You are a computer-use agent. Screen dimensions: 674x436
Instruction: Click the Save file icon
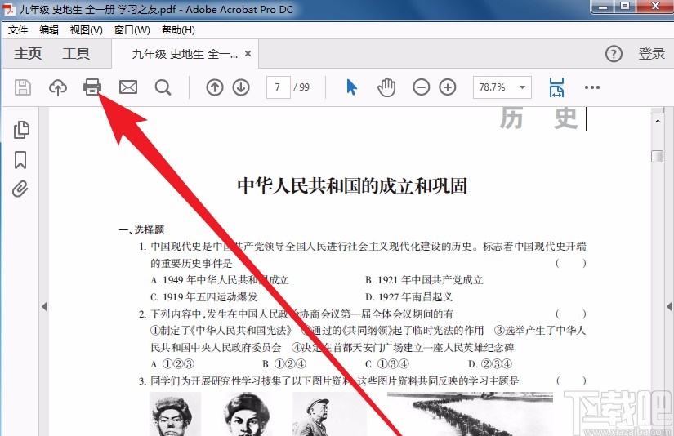pos(23,87)
